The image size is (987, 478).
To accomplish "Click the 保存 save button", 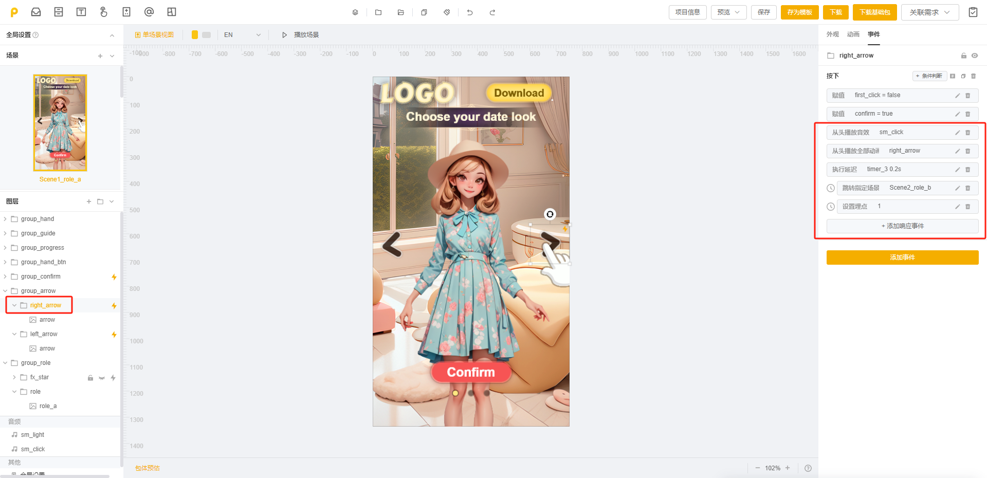I will tap(764, 12).
